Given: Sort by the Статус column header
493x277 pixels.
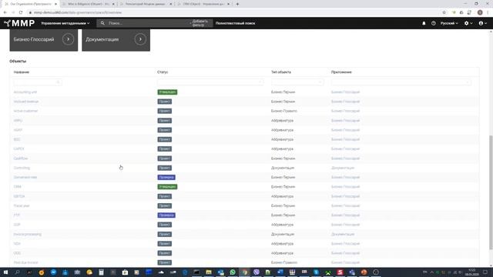Looking at the screenshot, I should pos(163,72).
